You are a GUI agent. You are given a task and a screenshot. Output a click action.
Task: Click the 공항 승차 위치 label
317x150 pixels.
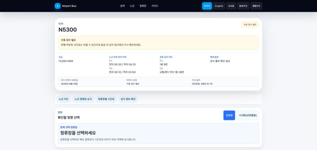tap(166, 57)
